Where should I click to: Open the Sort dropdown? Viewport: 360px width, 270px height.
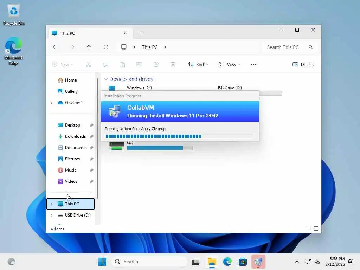point(198,65)
